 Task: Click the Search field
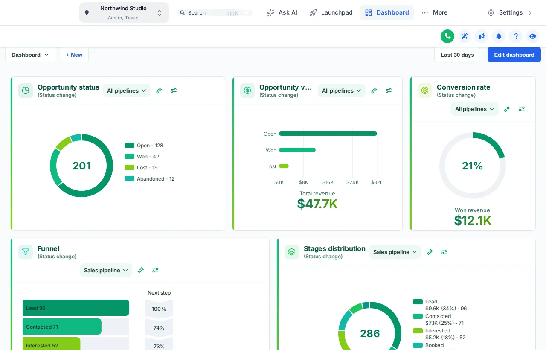pos(215,13)
